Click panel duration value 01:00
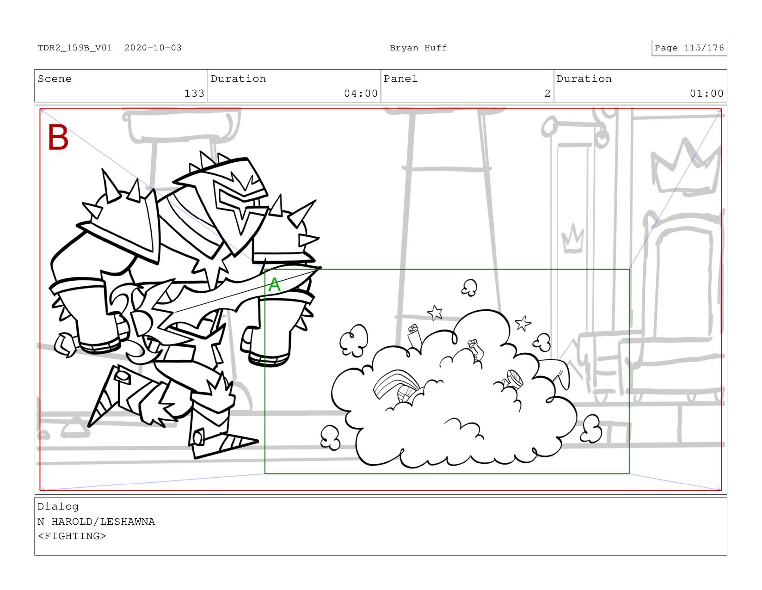Image resolution: width=762 pixels, height=590 pixels. 707,93
